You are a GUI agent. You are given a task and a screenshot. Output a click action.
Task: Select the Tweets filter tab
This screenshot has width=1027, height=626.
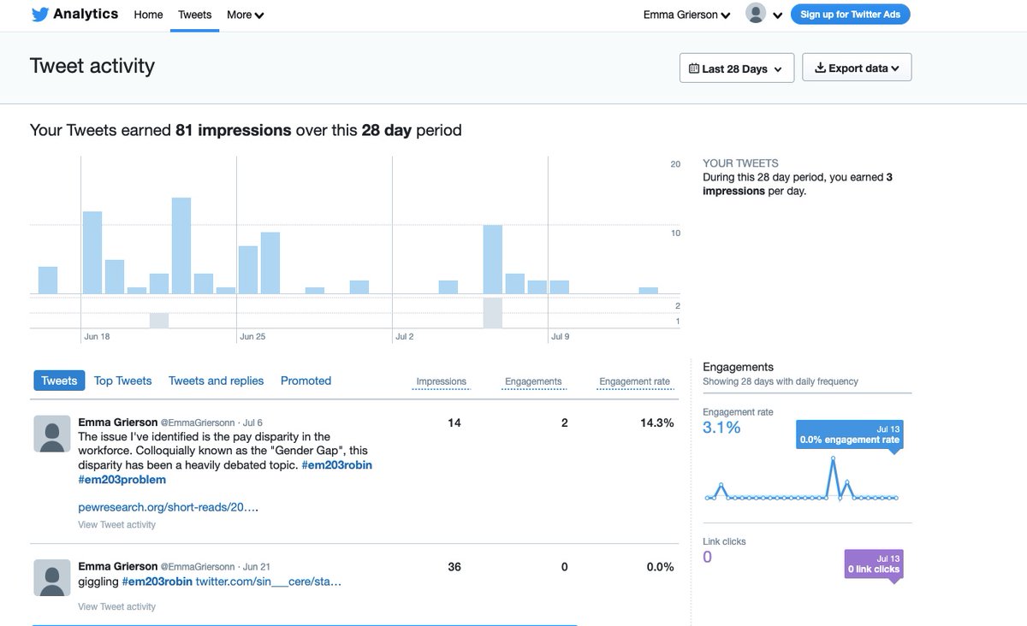[x=59, y=381]
